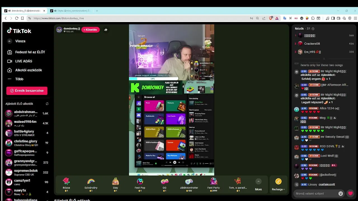Go back with the Vissza arrow

pyautogui.click(x=10, y=41)
